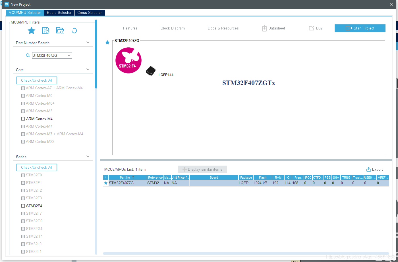Sort by the Unit Price column header
398x262 pixels.
pyautogui.click(x=180, y=178)
